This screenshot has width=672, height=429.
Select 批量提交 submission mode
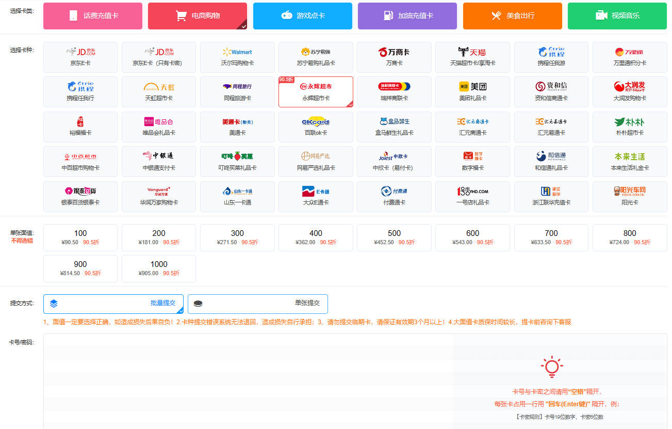point(113,304)
